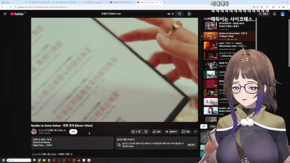Switch to the Google search browser tab
Viewport: 290px width, 163px height.
95,2
